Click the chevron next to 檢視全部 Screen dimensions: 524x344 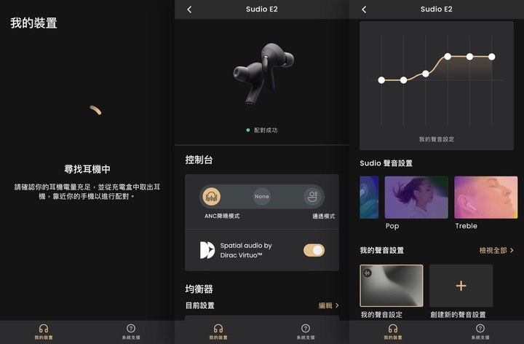coord(512,250)
